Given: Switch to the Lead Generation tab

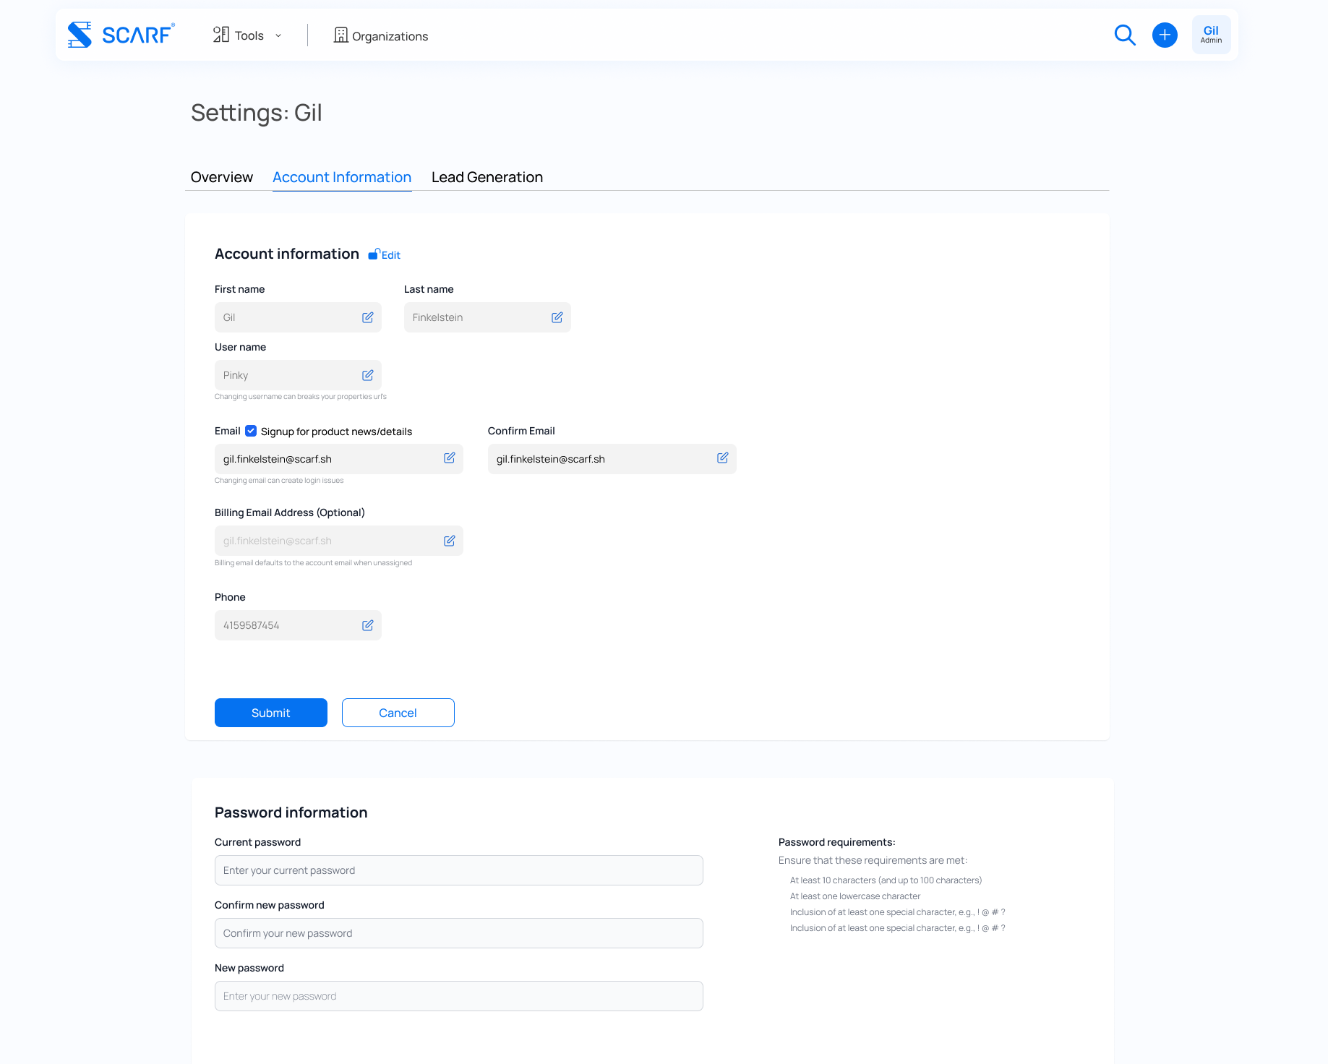Looking at the screenshot, I should (x=487, y=177).
